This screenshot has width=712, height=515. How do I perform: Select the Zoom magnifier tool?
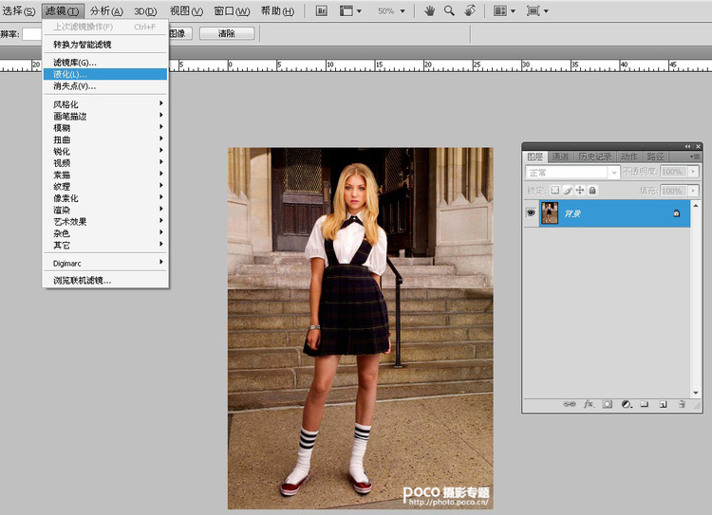449,10
